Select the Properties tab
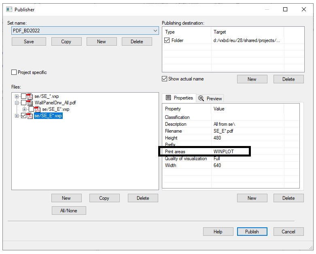Viewport: 316px width, 254px height. coord(179,98)
